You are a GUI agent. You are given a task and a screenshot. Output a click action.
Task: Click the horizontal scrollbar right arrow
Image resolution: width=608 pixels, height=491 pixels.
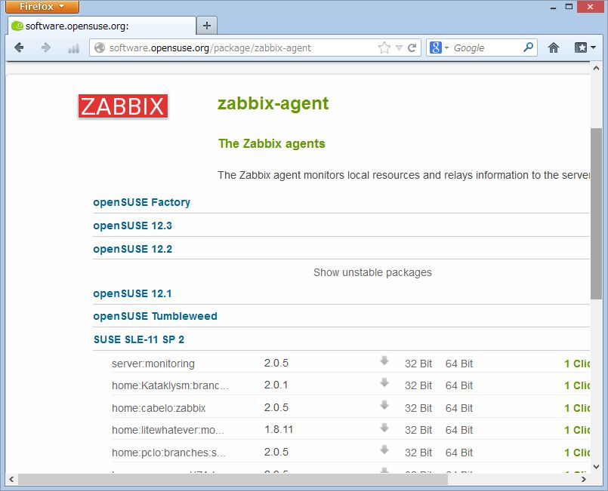583,480
